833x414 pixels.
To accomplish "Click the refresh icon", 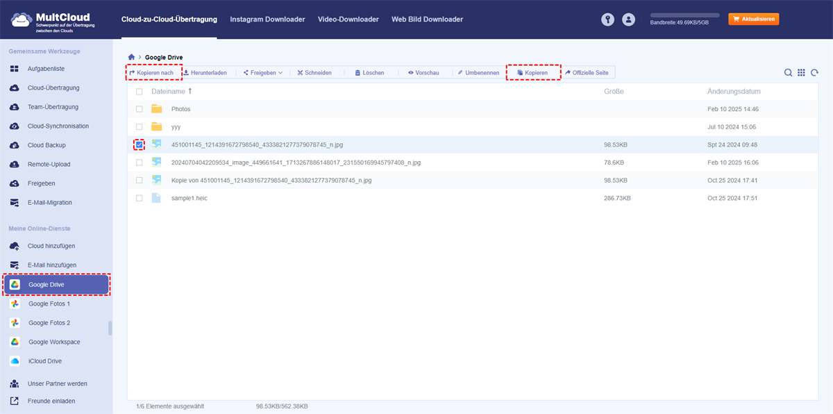I will click(814, 73).
